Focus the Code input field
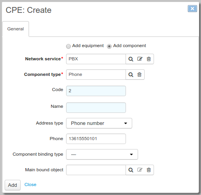The image size is (201, 195). click(x=96, y=91)
